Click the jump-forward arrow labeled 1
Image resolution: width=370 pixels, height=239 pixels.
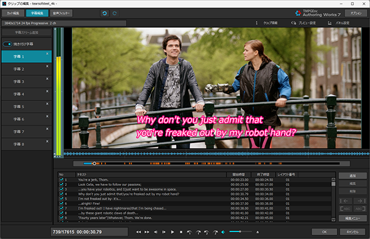point(198,232)
